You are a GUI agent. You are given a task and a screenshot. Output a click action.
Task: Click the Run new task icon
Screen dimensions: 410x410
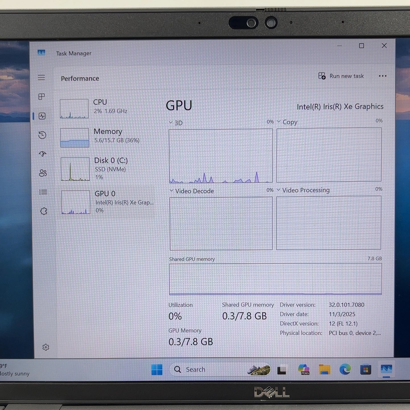tap(322, 76)
